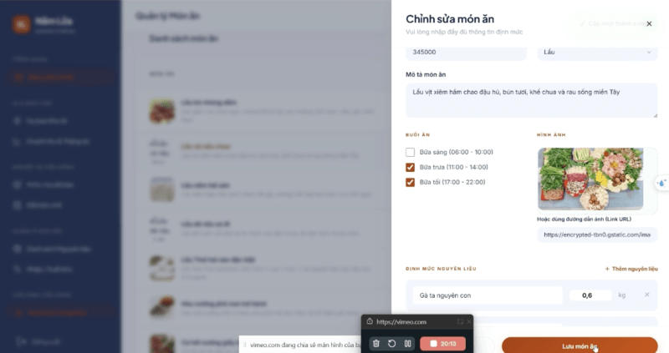Click the price field showing 345000
This screenshot has width=669, height=353.
[466, 52]
